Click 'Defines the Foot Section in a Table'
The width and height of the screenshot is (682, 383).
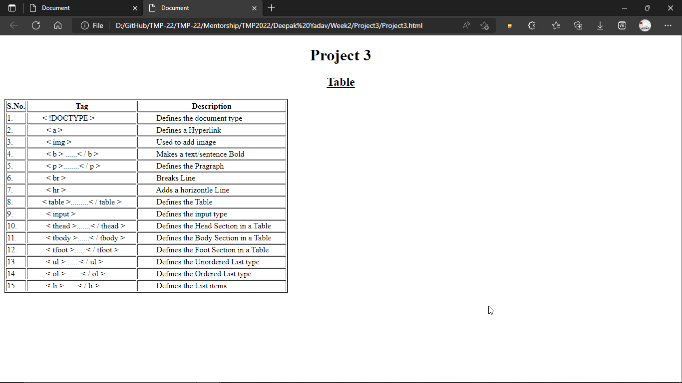click(x=212, y=250)
